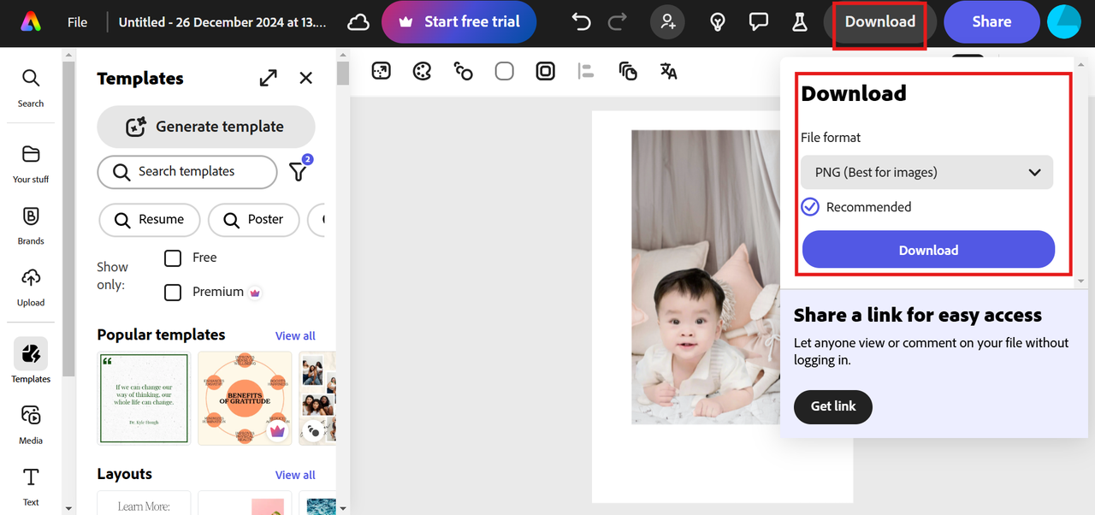
Task: Open the Adobe Express home logo
Action: click(x=31, y=22)
